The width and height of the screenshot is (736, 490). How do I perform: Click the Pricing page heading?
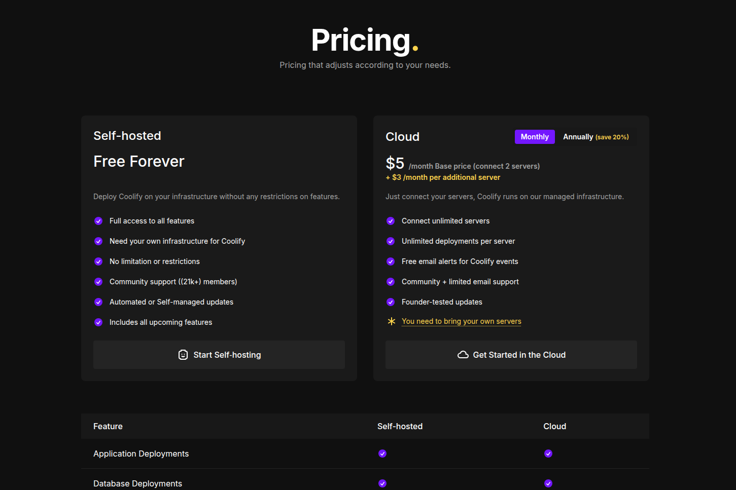pyautogui.click(x=365, y=41)
